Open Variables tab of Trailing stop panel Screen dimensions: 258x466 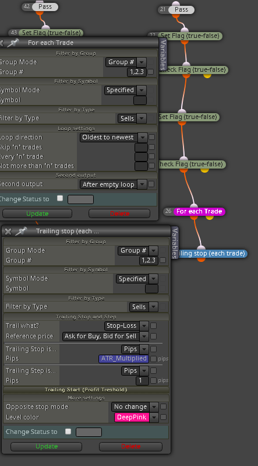point(175,243)
